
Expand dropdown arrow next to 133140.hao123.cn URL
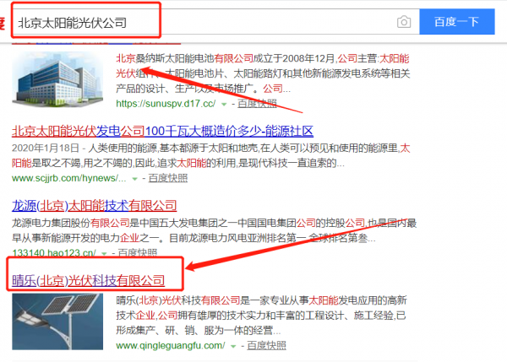click(104, 253)
